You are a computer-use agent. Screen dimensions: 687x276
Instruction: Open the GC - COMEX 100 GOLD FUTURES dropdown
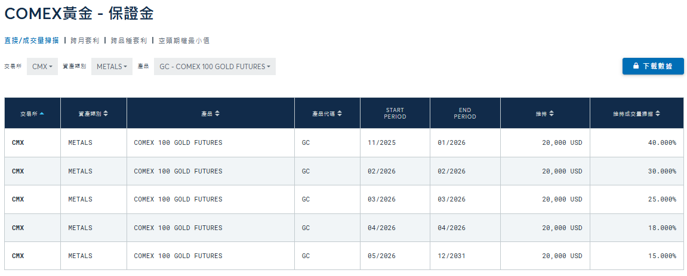tap(215, 67)
